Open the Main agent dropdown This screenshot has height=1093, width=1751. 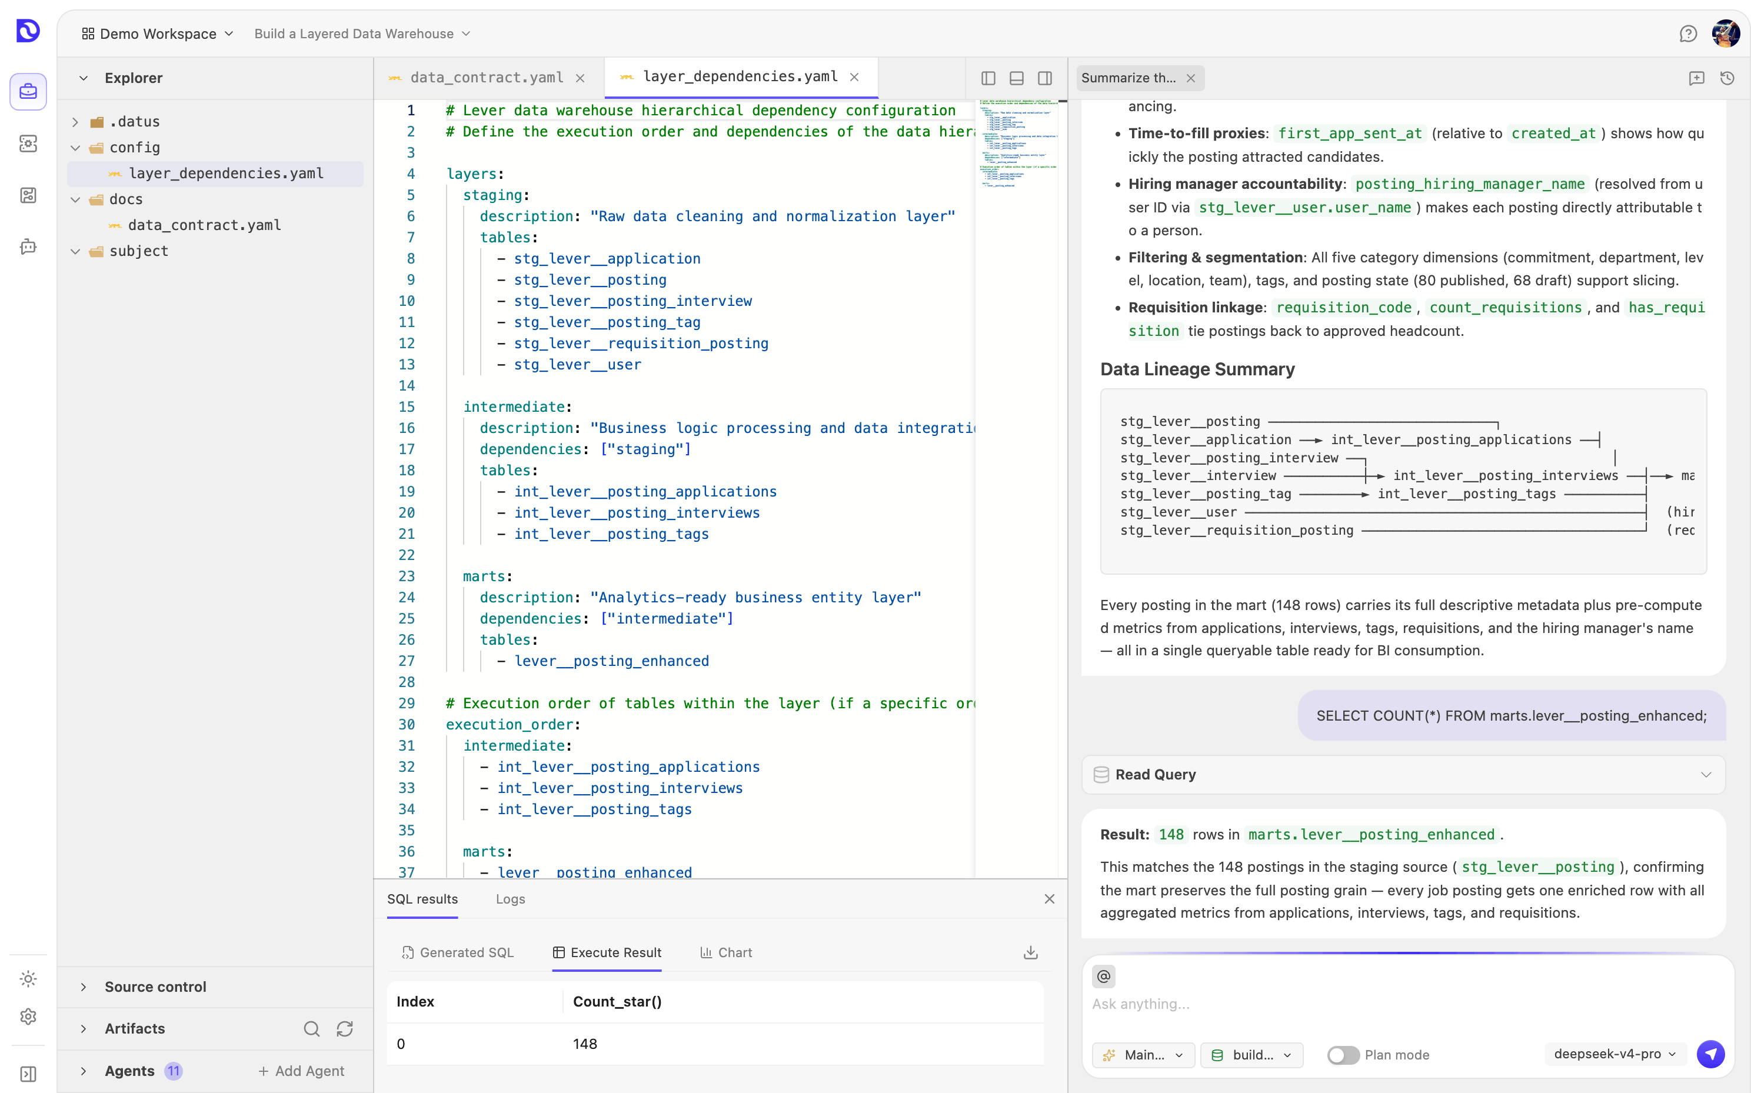[1144, 1055]
